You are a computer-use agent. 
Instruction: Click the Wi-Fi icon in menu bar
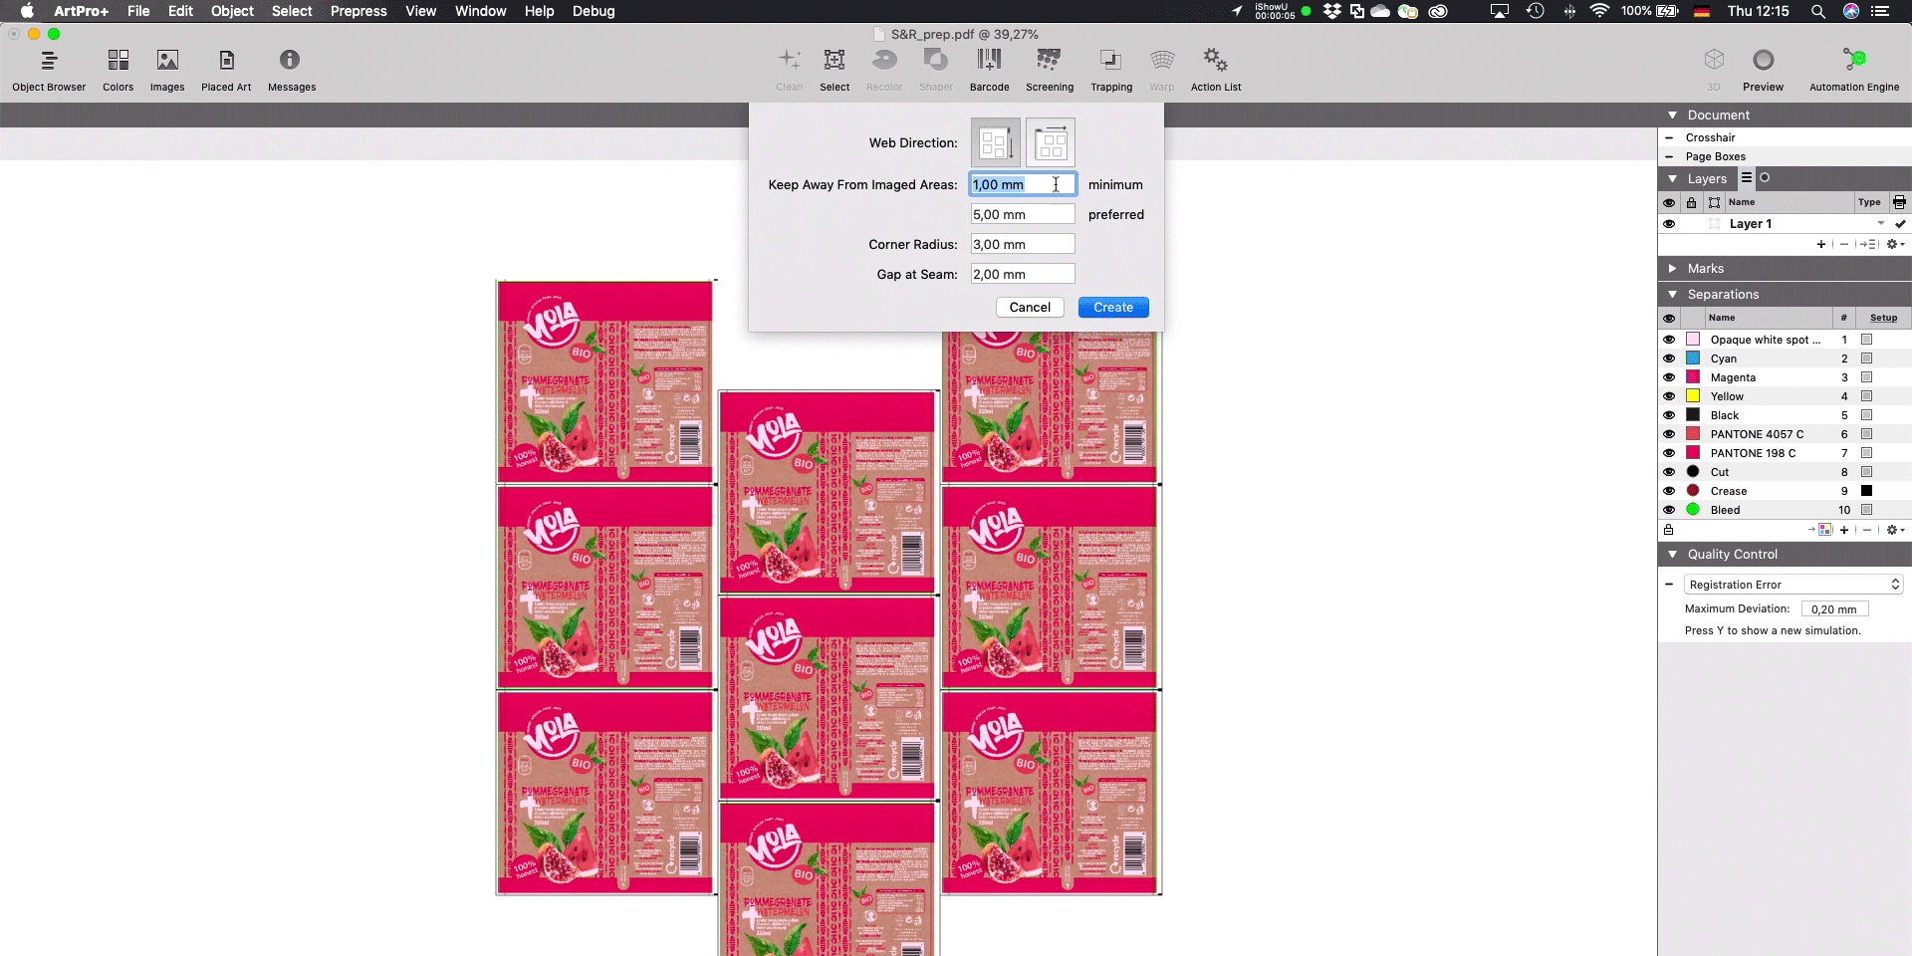pos(1599,11)
